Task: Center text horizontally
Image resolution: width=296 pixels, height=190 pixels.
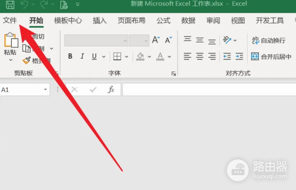Action: coord(200,56)
